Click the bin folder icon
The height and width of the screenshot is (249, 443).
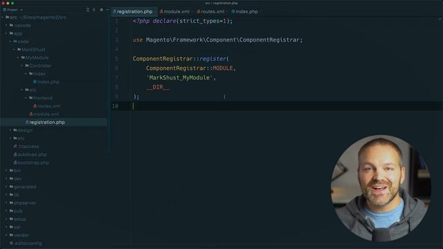pos(11,171)
